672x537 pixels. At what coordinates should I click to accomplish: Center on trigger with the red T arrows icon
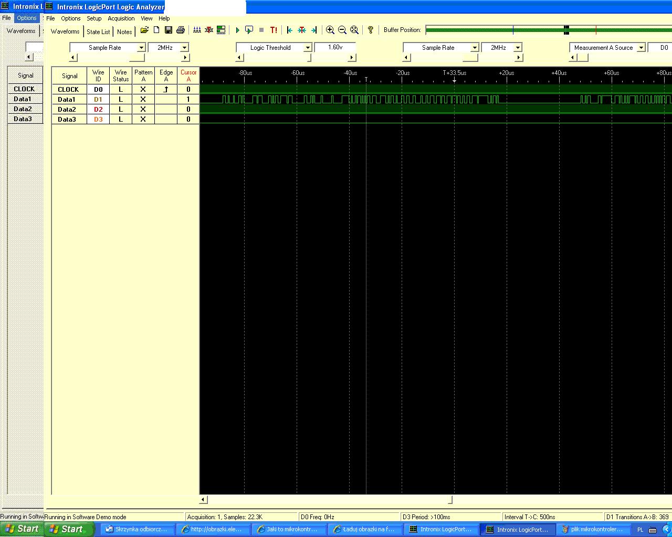pyautogui.click(x=302, y=30)
